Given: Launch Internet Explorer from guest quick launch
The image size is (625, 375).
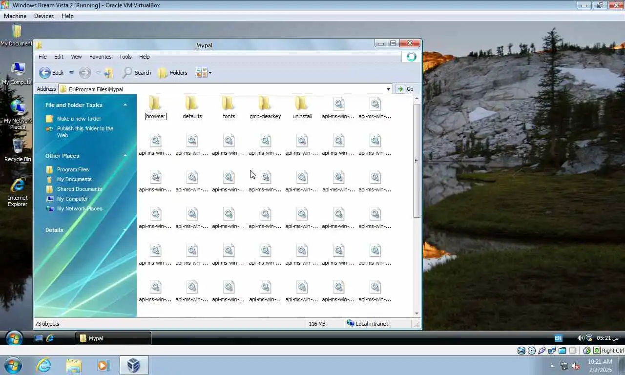Looking at the screenshot, I should (x=49, y=338).
